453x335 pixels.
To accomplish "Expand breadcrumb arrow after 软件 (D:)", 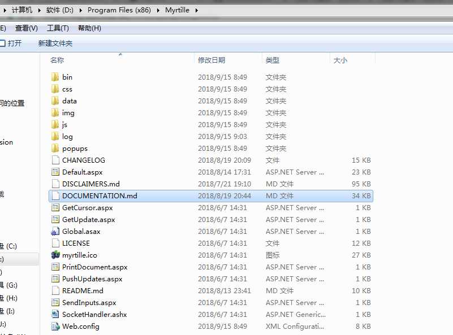I will point(81,10).
